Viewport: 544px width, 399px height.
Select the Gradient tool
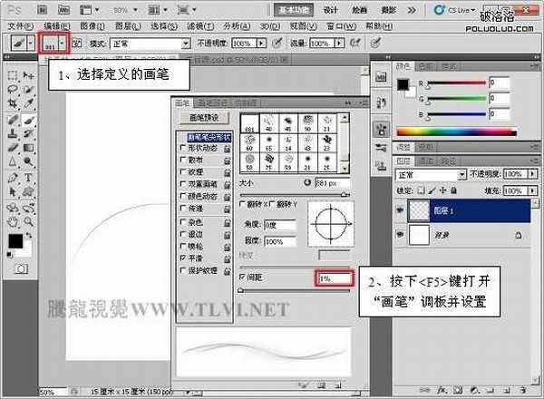(28, 148)
